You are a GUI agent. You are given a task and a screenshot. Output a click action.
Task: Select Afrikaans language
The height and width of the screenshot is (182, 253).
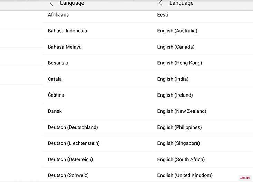click(58, 15)
